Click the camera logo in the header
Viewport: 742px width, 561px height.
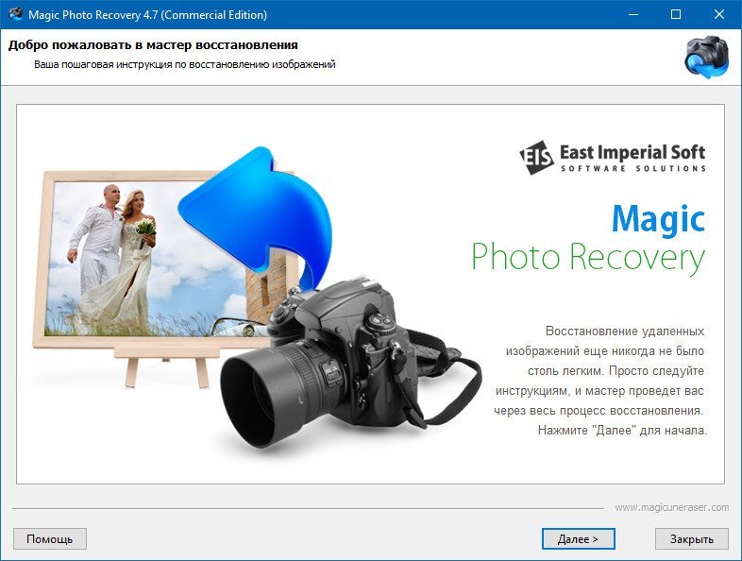tap(707, 57)
